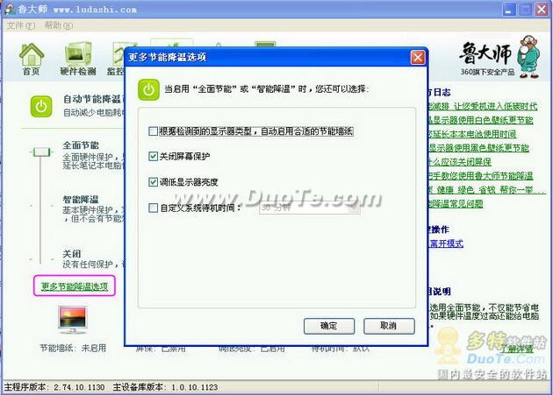The width and height of the screenshot is (553, 395).
Task: Open link about black wallpaper saving energy
Action: [478, 148]
